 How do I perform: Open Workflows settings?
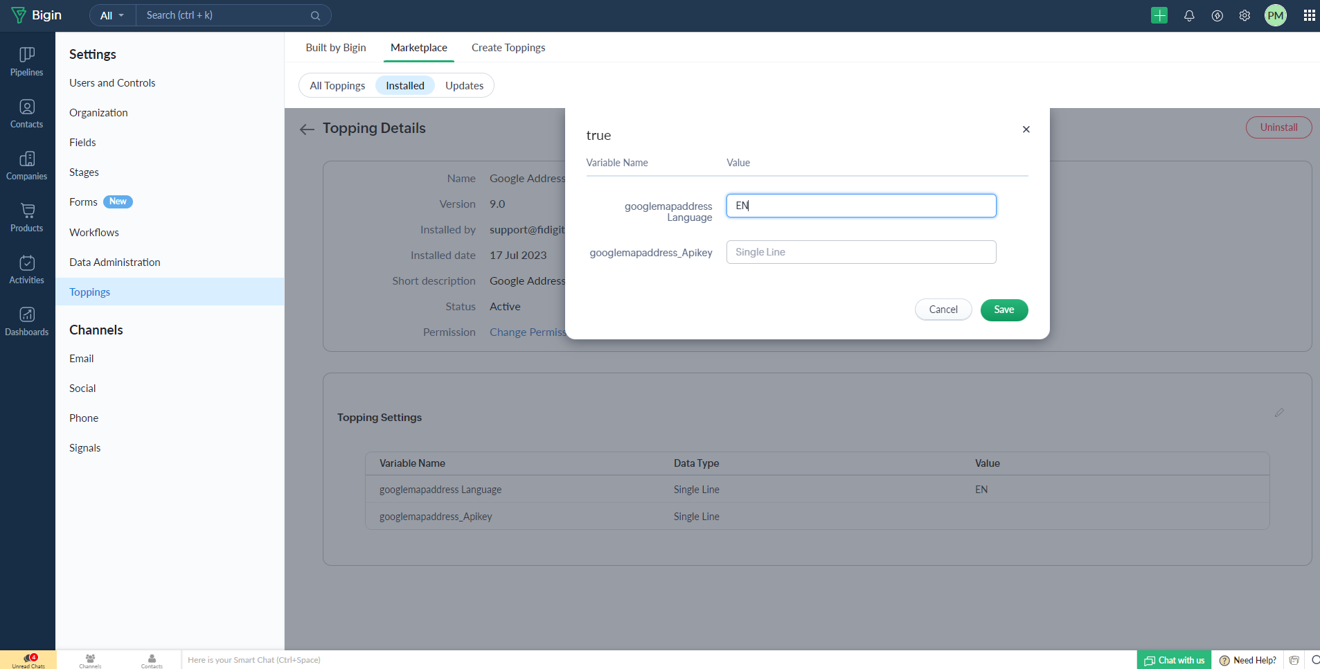(x=94, y=232)
